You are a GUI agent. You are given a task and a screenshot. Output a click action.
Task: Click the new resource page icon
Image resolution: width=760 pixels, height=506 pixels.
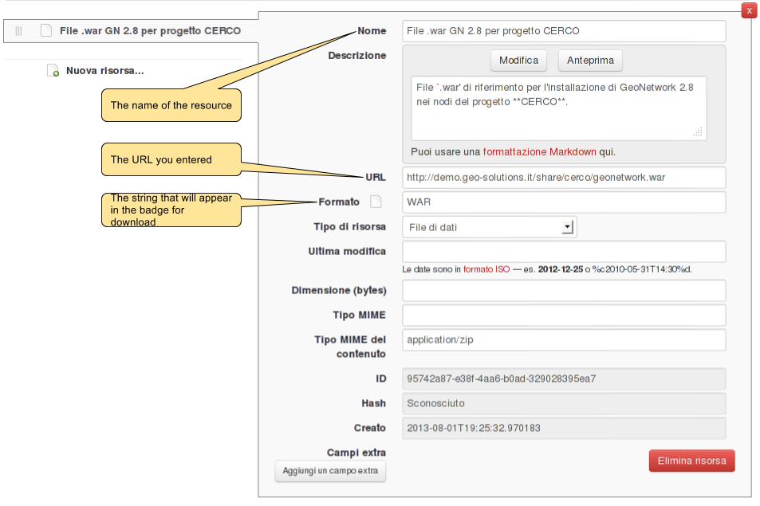53,71
